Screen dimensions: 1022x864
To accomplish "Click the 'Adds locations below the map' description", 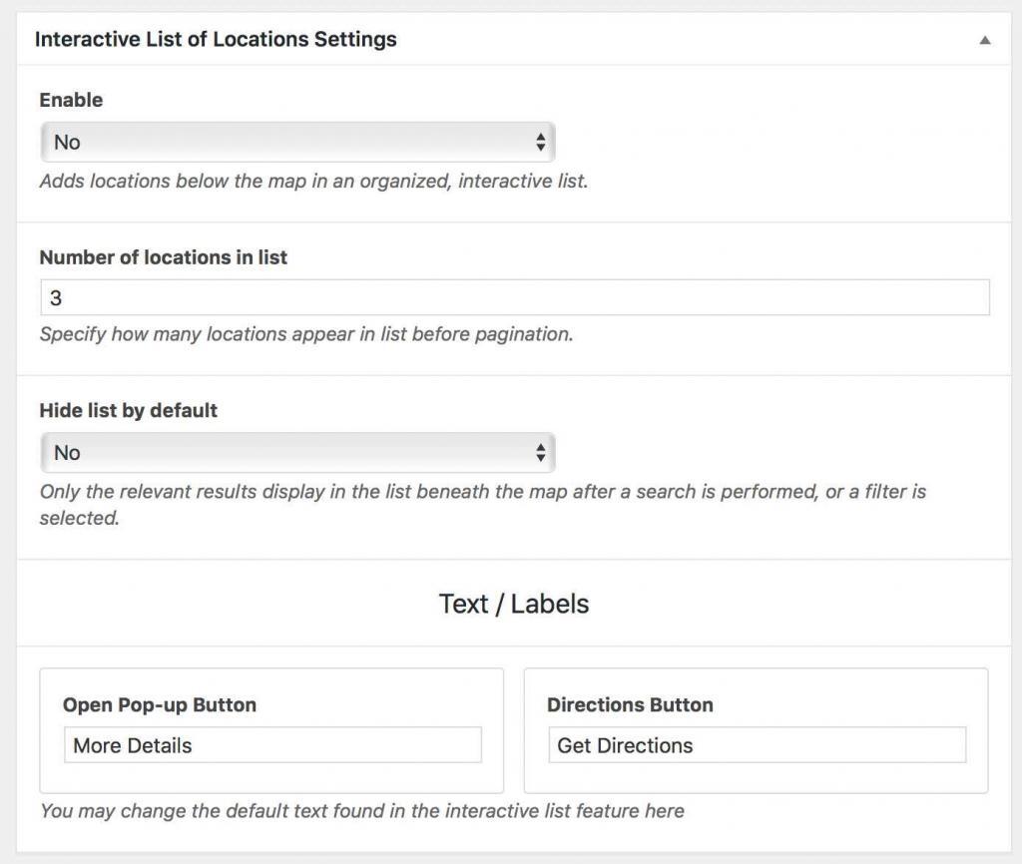I will (313, 183).
